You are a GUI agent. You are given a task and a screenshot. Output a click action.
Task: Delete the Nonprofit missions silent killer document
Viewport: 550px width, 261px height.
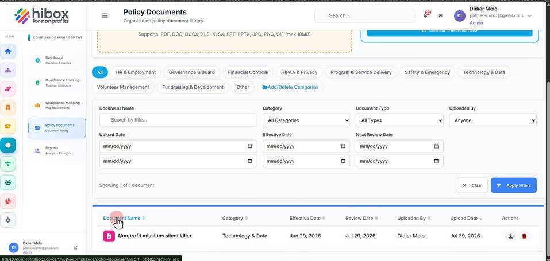coord(524,236)
